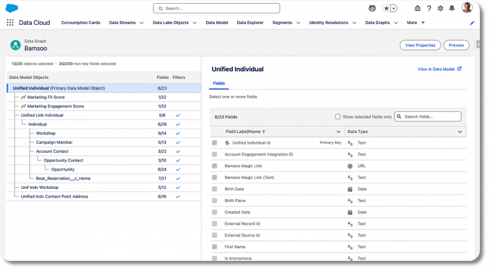
Task: Uncheck the Bamsoo Magic Link (Text) checkbox
Action: (214, 177)
